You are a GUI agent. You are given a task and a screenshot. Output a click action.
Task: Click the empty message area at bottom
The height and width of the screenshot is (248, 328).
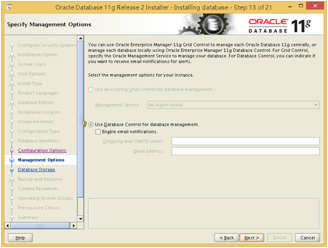(203, 213)
